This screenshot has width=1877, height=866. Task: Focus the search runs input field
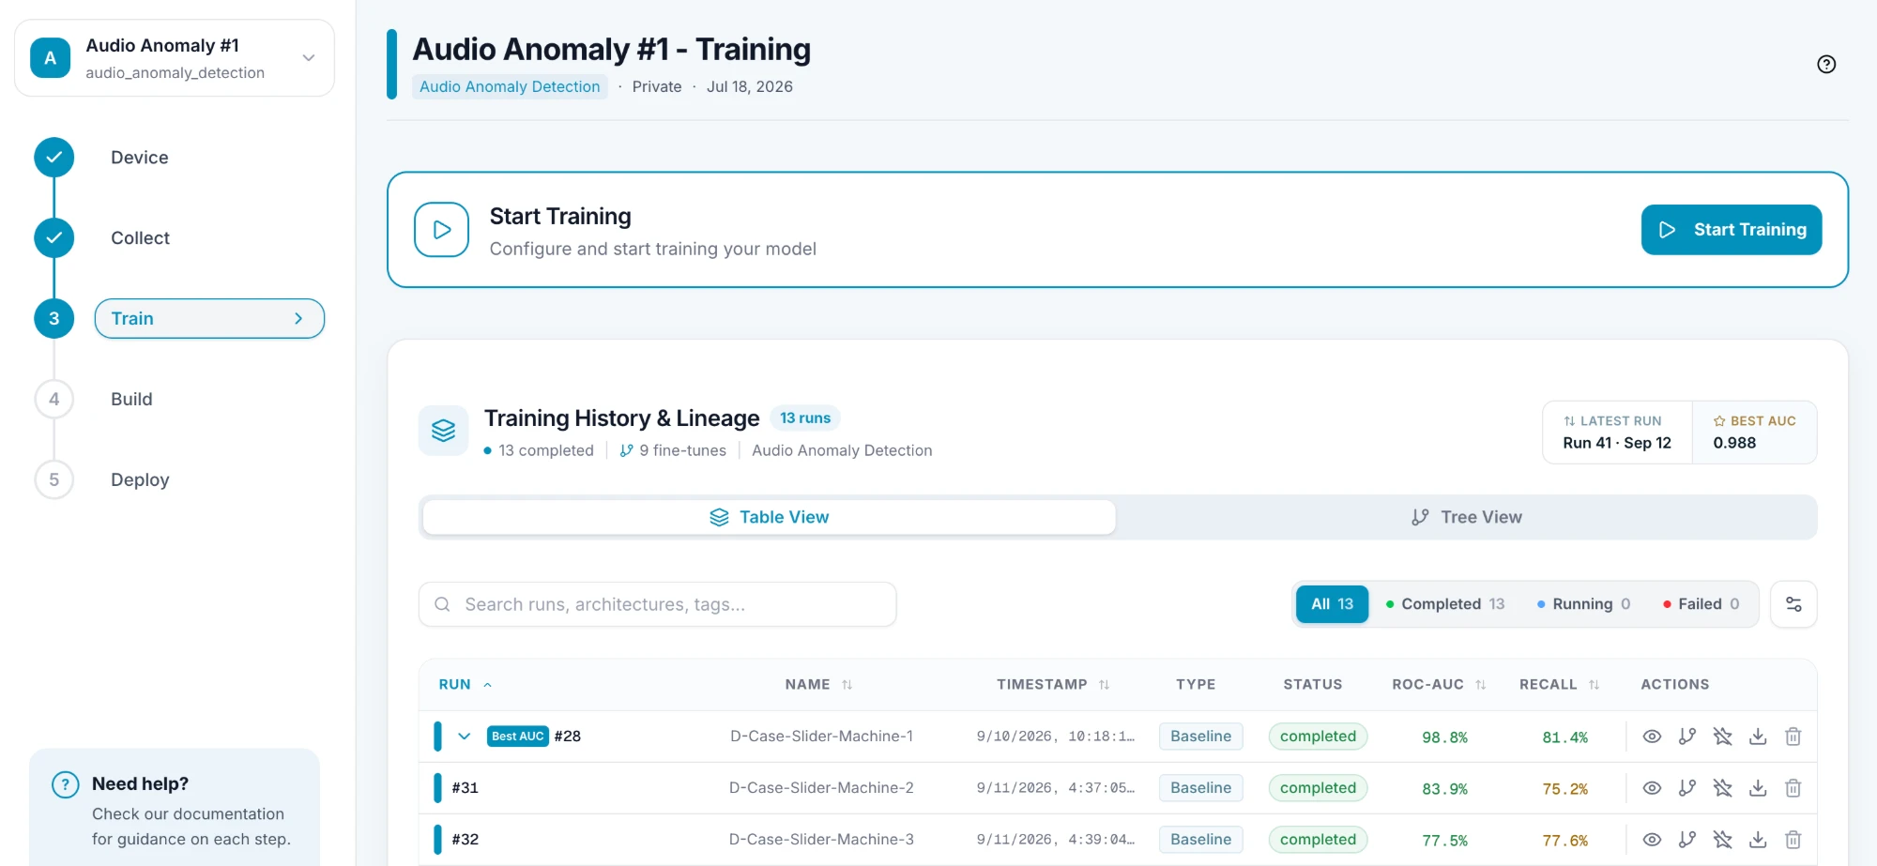click(657, 604)
